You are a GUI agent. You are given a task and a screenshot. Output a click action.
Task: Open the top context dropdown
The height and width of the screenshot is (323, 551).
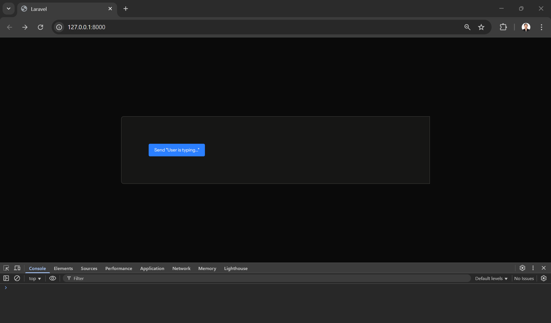point(35,279)
